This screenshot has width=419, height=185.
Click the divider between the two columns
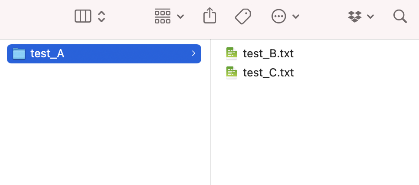click(210, 112)
